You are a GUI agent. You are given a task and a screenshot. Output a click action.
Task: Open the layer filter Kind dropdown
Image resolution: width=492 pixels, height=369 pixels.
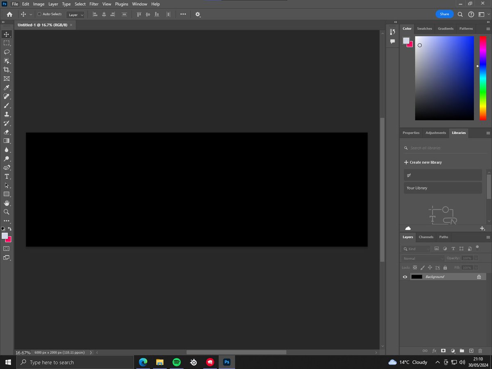pos(416,249)
